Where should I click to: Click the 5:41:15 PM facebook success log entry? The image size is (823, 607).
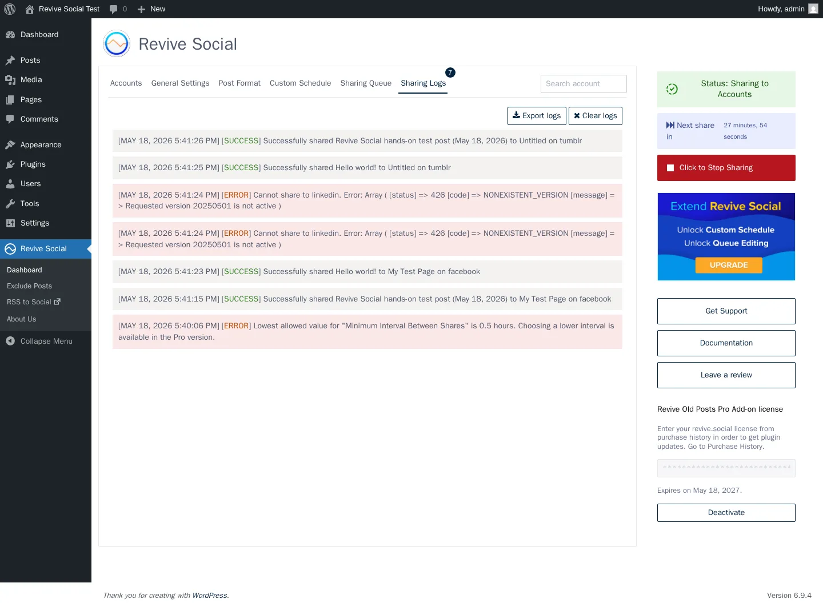point(367,299)
